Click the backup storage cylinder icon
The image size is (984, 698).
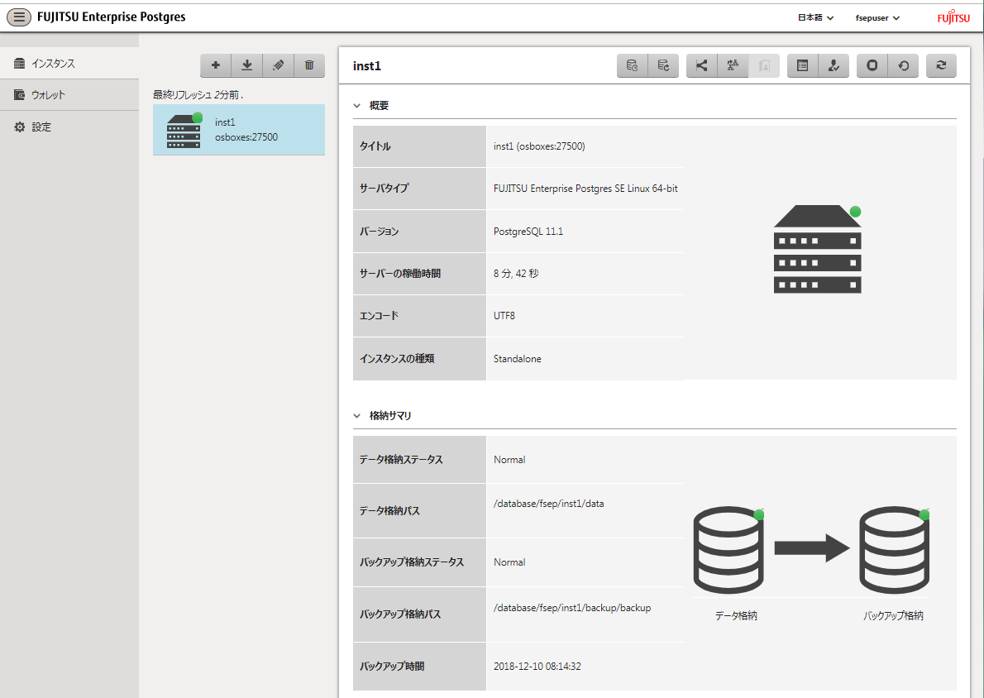coord(894,550)
